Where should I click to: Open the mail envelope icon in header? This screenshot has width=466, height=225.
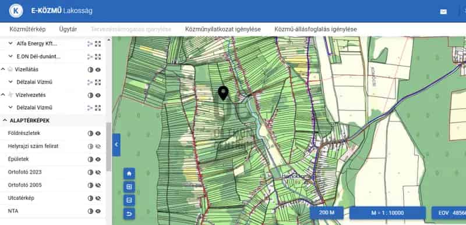tap(443, 12)
